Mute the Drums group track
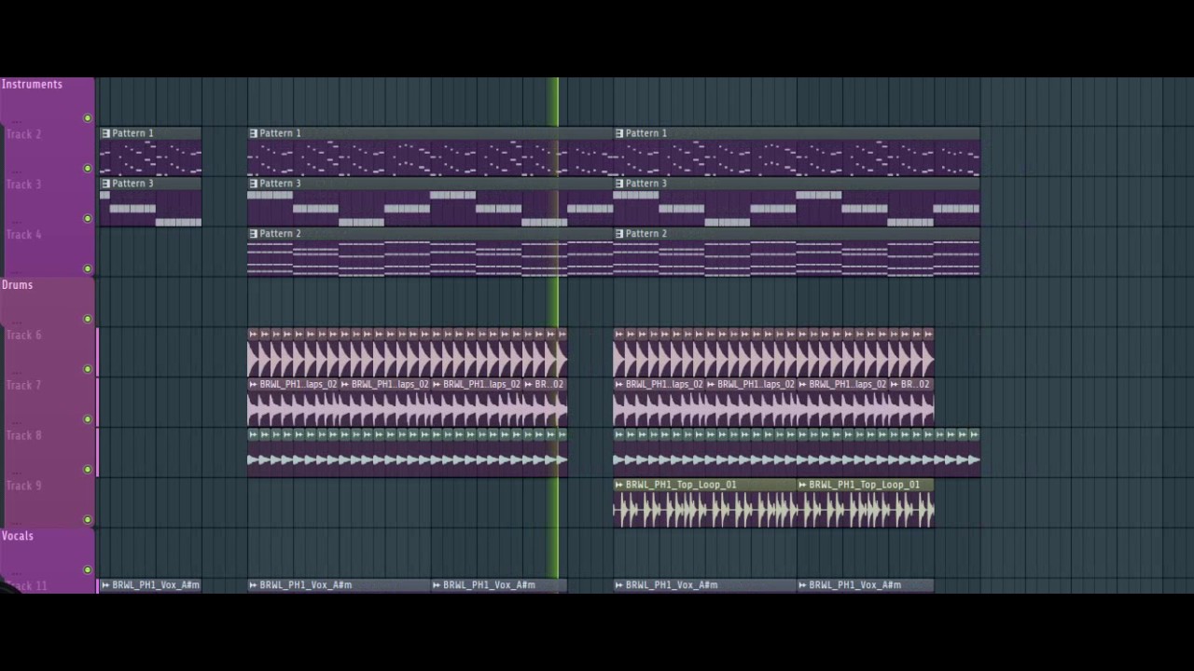This screenshot has height=671, width=1194. pyautogui.click(x=88, y=320)
